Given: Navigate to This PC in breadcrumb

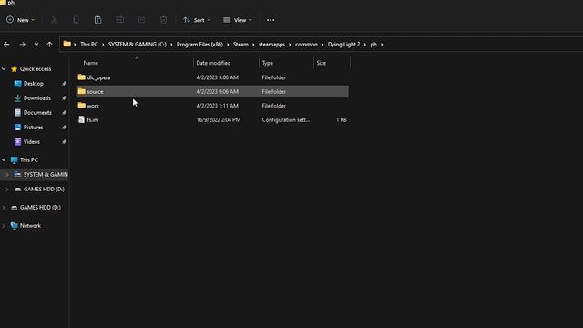Looking at the screenshot, I should [x=89, y=45].
